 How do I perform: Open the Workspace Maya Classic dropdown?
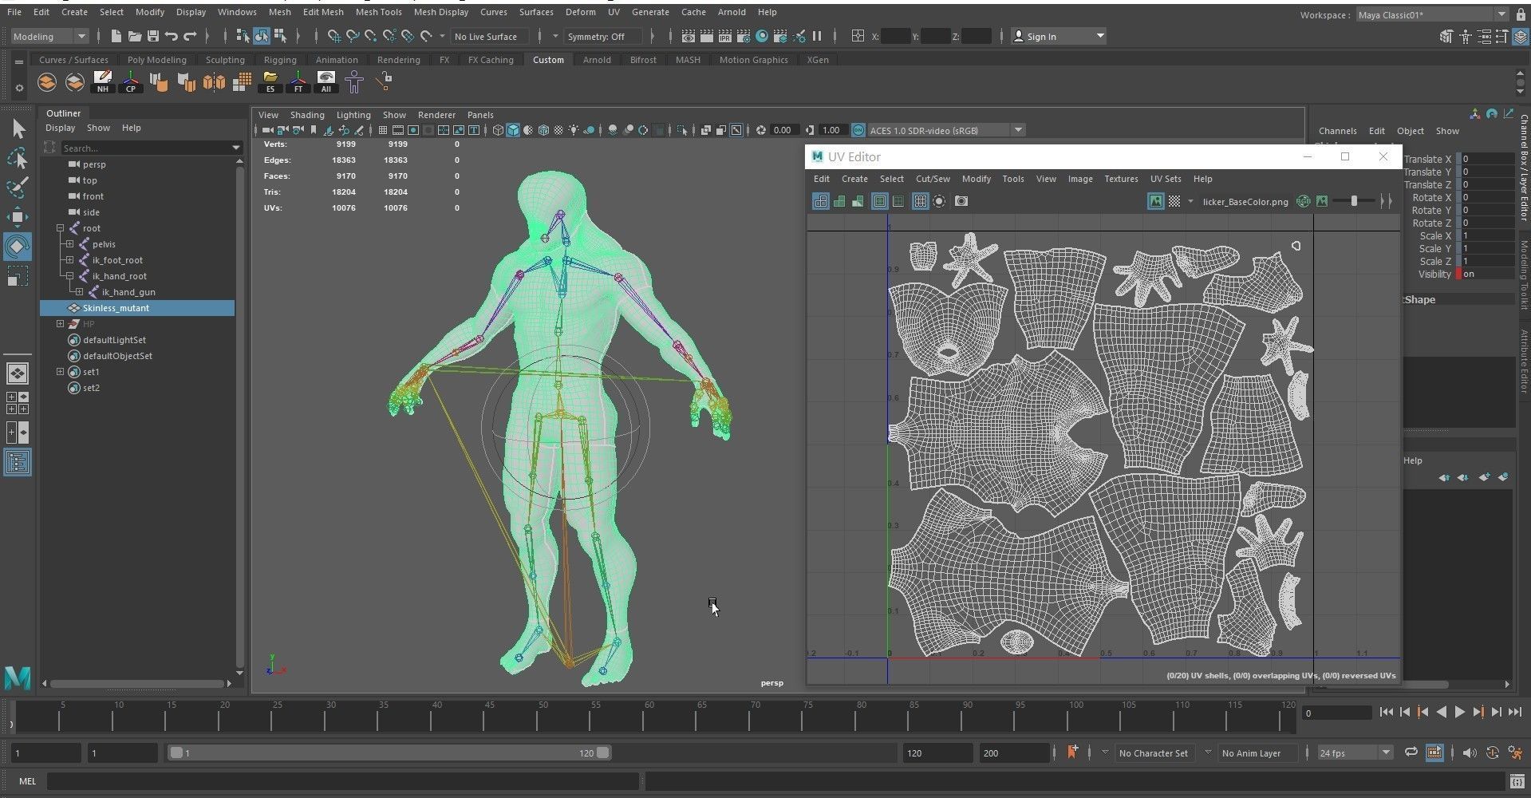[1430, 14]
